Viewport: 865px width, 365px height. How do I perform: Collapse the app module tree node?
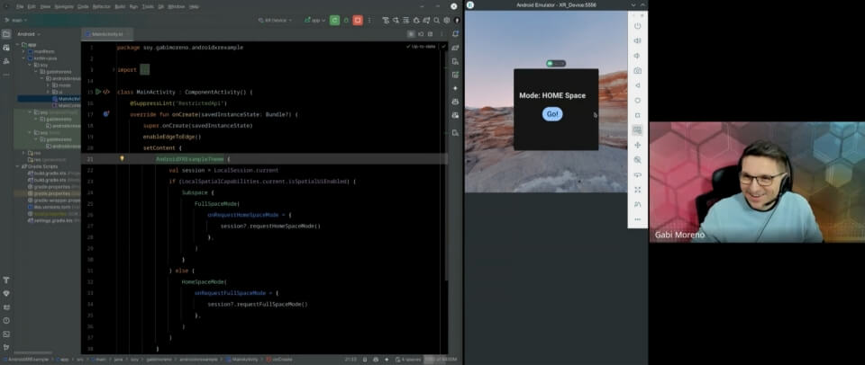click(18, 45)
